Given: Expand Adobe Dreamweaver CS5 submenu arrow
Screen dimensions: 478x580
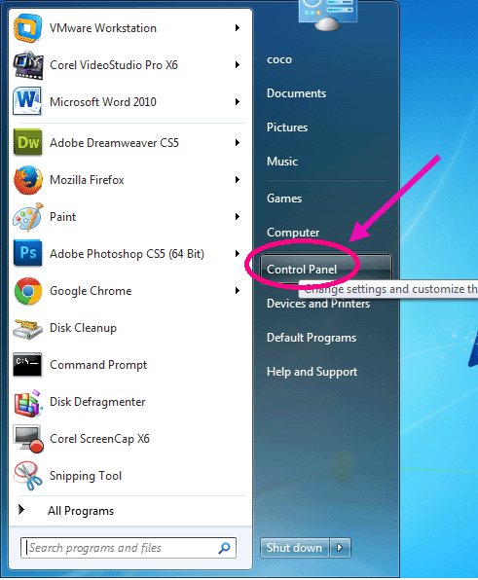Looking at the screenshot, I should click(x=238, y=143).
